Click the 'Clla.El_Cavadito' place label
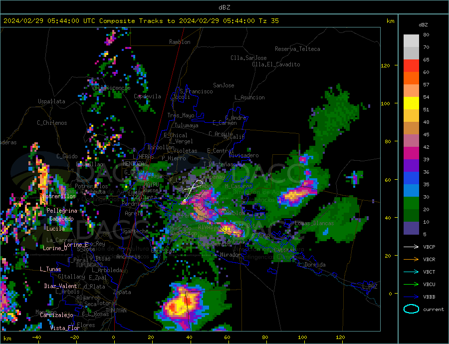This screenshot has width=449, height=344. point(276,64)
